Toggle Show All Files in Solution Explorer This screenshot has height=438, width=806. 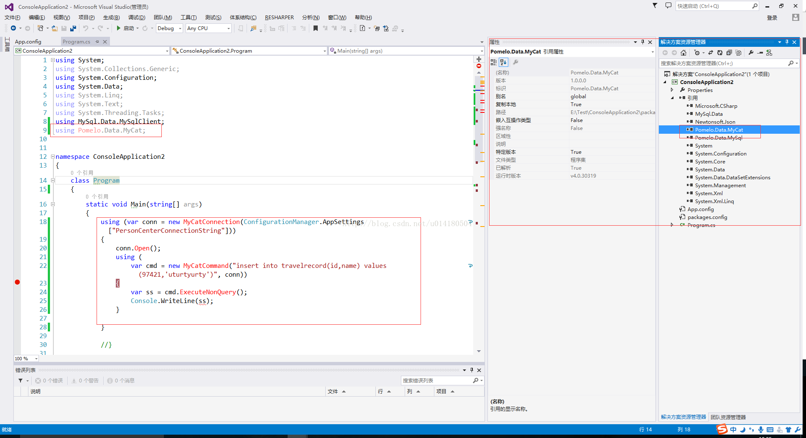(738, 53)
